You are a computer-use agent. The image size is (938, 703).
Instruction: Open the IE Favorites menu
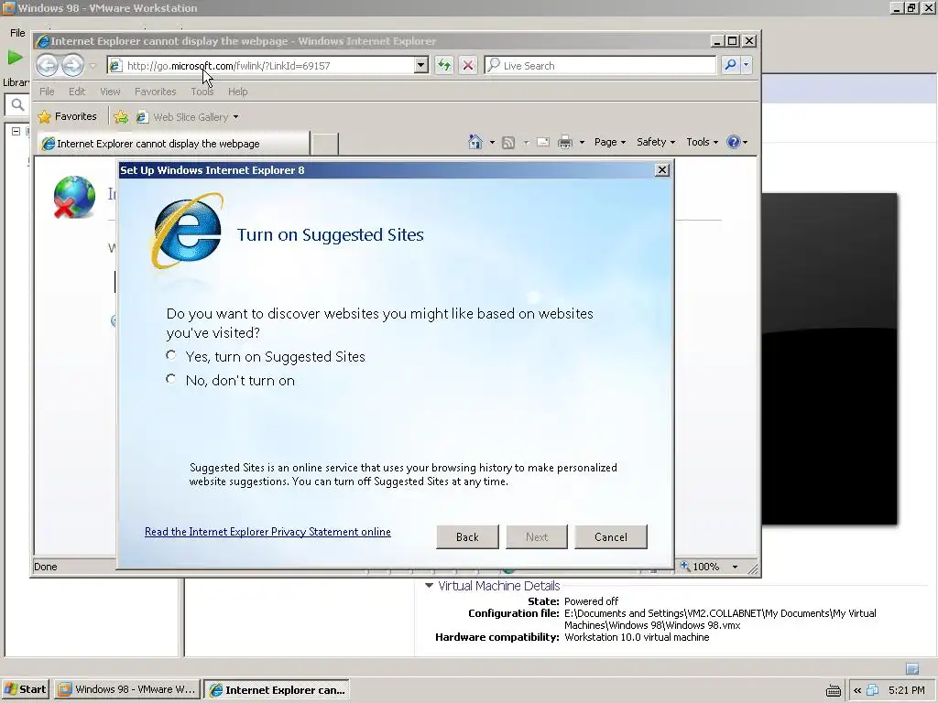click(156, 92)
